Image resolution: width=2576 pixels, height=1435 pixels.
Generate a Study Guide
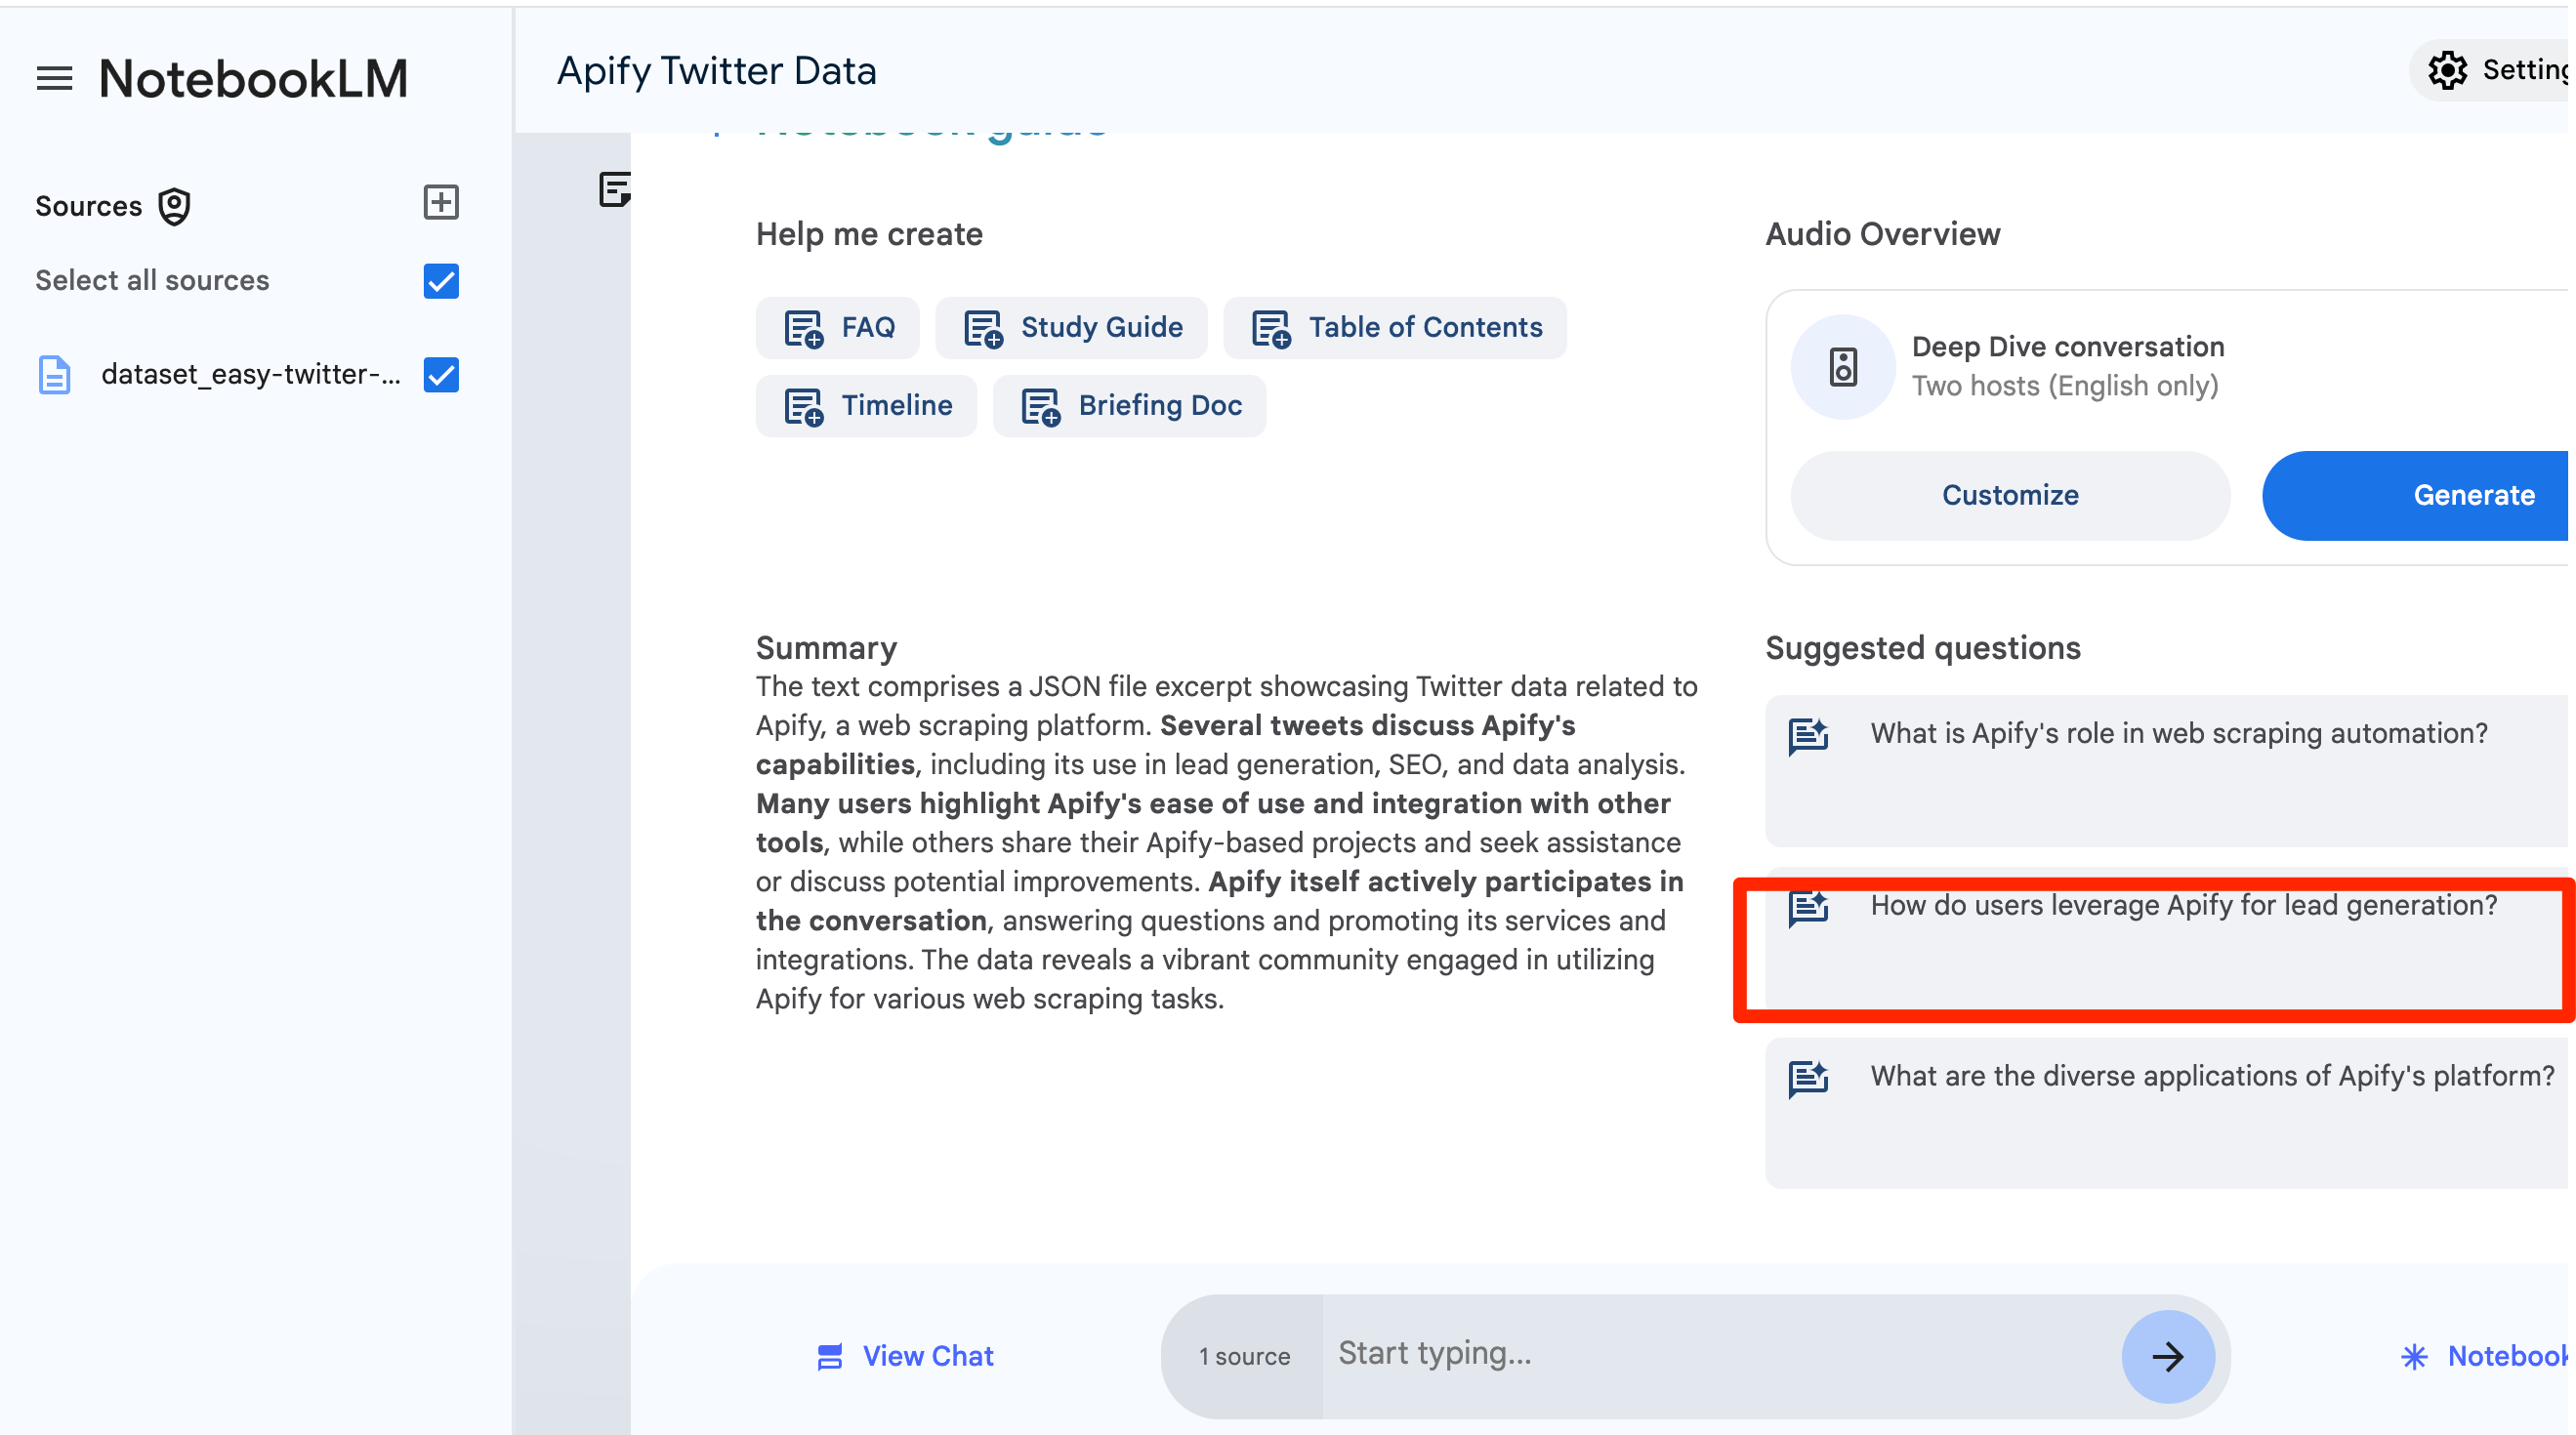[1072, 328]
